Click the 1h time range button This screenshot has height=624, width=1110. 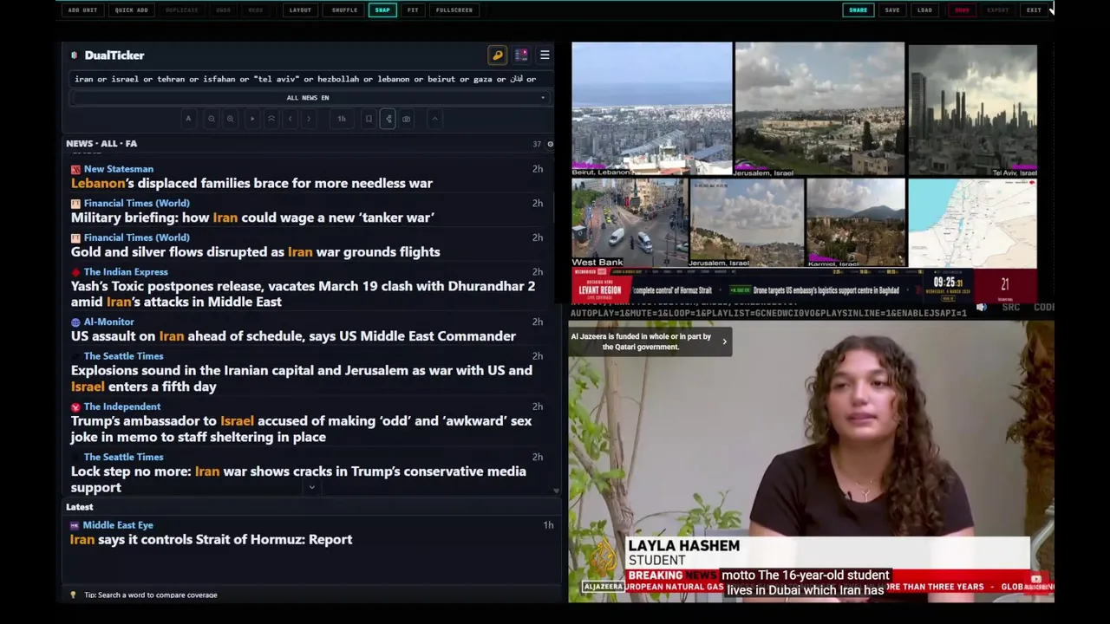342,119
